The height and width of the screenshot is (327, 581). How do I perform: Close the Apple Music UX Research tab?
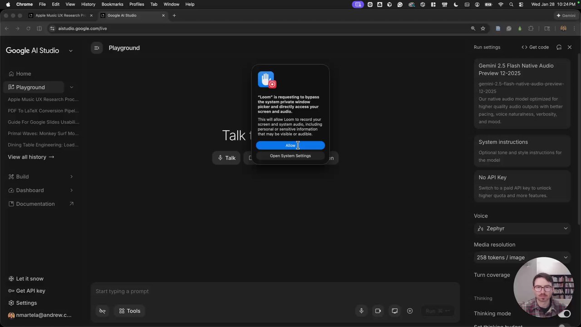coord(91,15)
